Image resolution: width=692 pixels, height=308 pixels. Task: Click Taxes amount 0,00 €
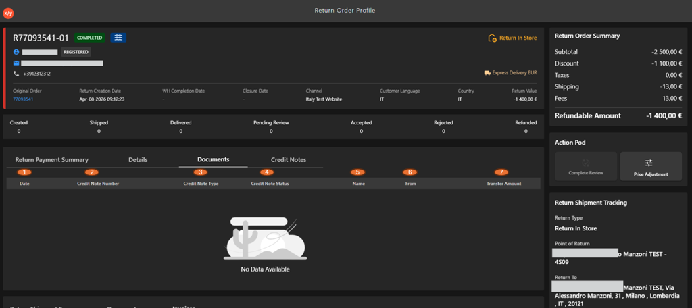[674, 75]
